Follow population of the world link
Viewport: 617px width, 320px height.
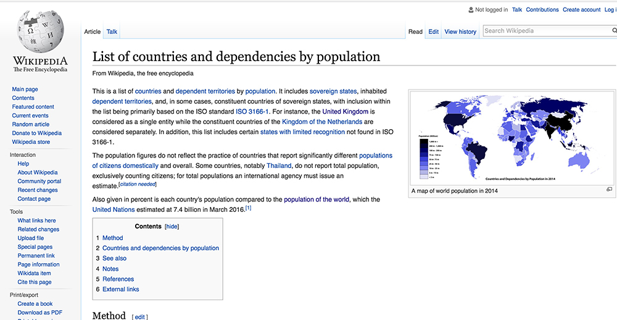pyautogui.click(x=317, y=200)
